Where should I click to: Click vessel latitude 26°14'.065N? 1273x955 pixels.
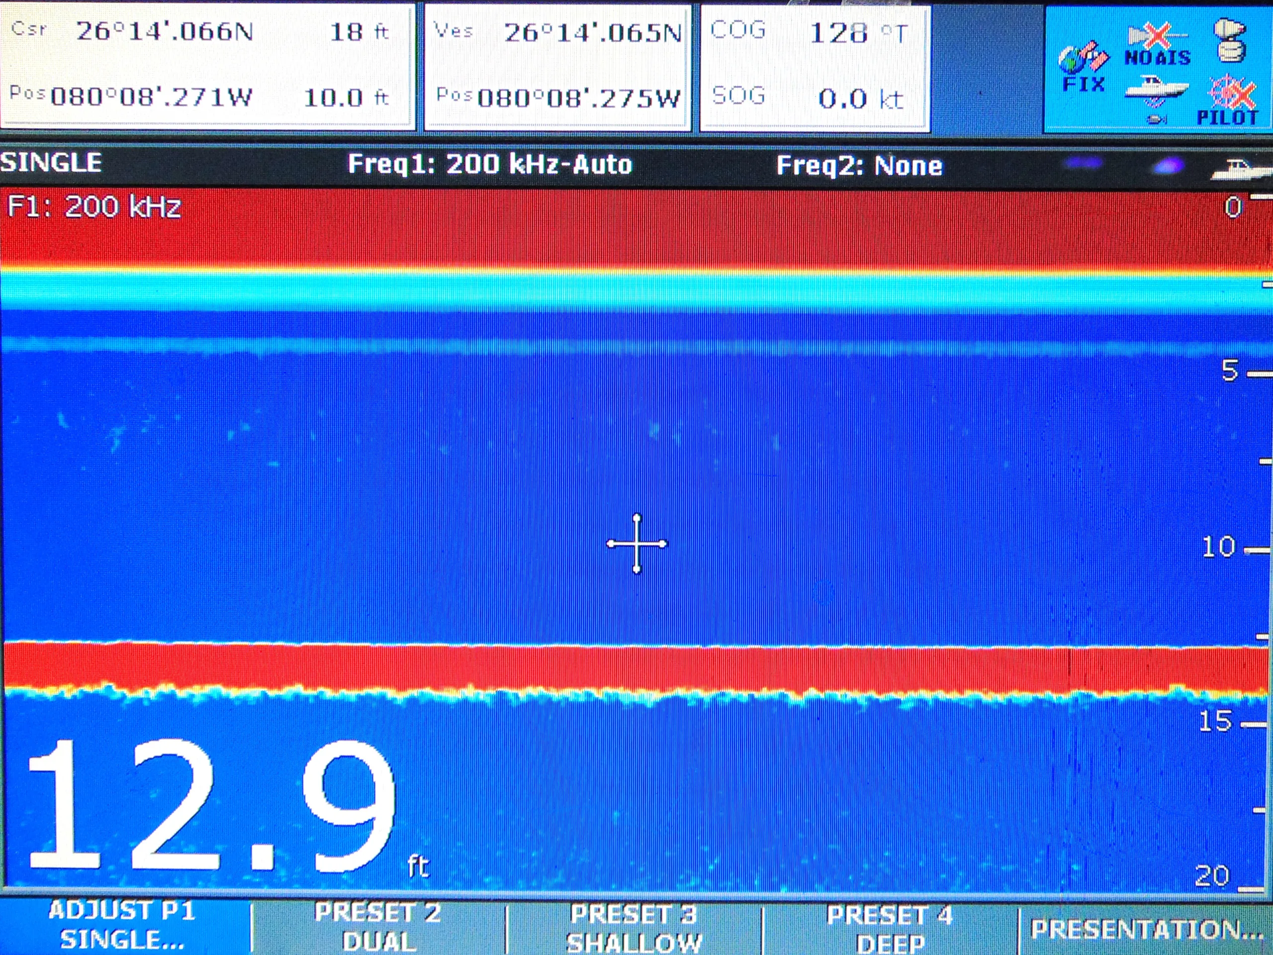[x=593, y=33]
